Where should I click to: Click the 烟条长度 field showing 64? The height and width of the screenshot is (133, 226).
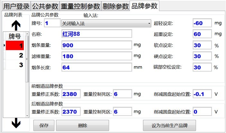click(96, 68)
